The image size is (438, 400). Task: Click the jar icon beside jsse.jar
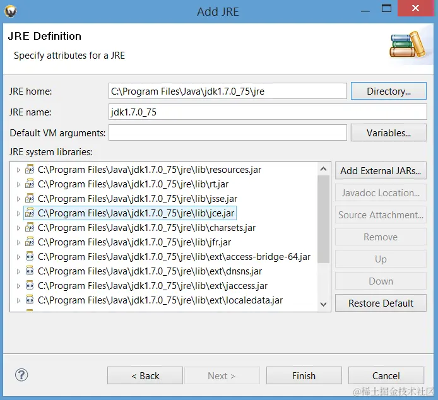pos(30,198)
